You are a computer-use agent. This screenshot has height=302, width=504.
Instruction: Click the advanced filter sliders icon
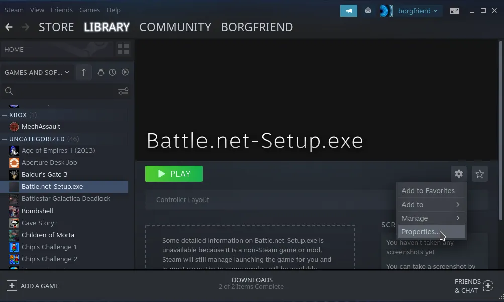point(123,91)
